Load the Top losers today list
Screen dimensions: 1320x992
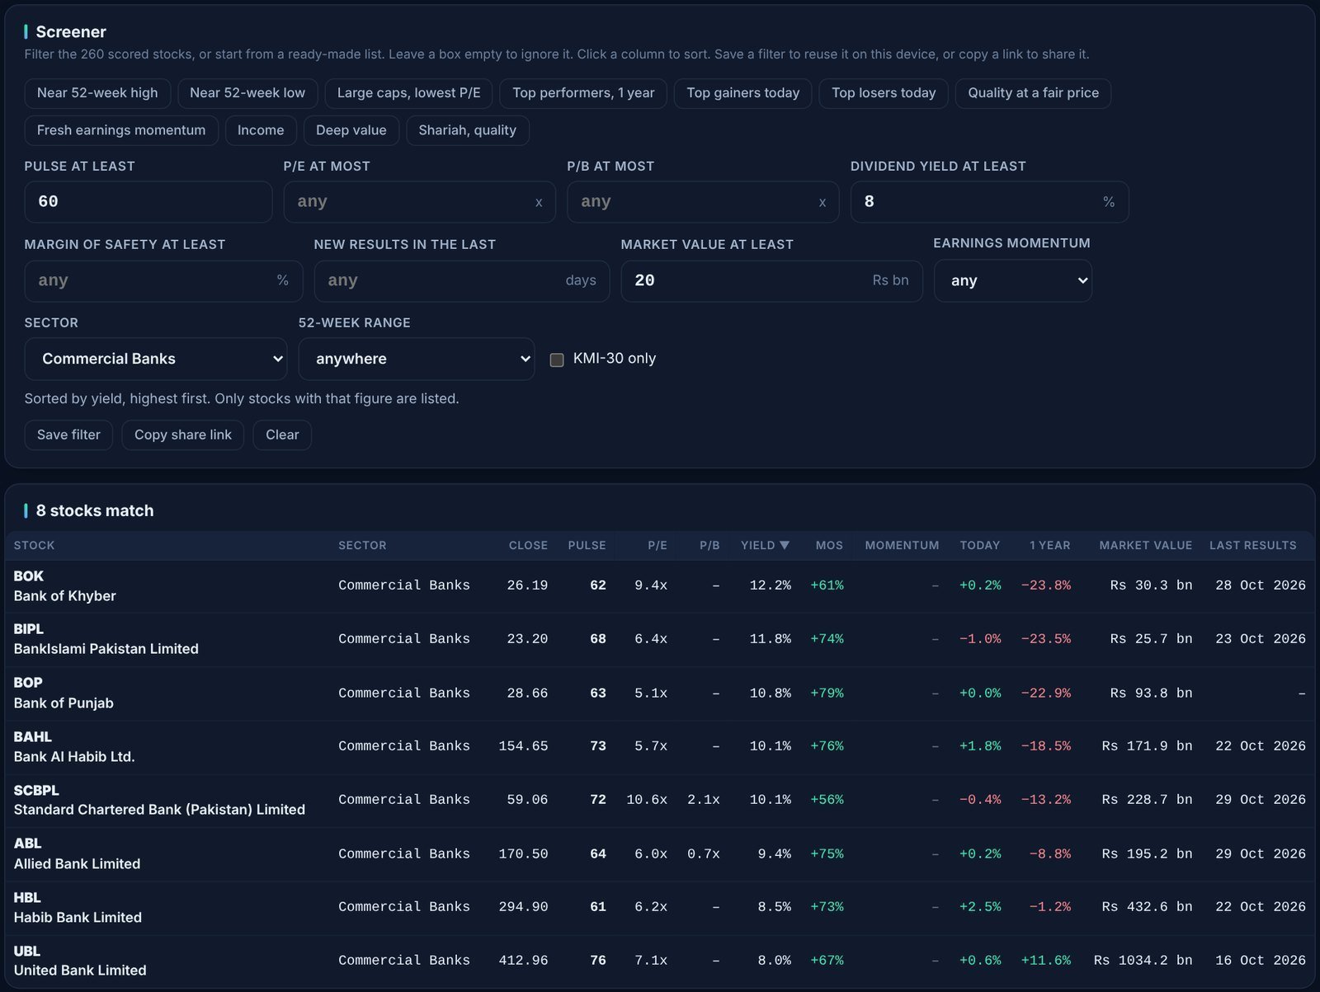point(884,93)
